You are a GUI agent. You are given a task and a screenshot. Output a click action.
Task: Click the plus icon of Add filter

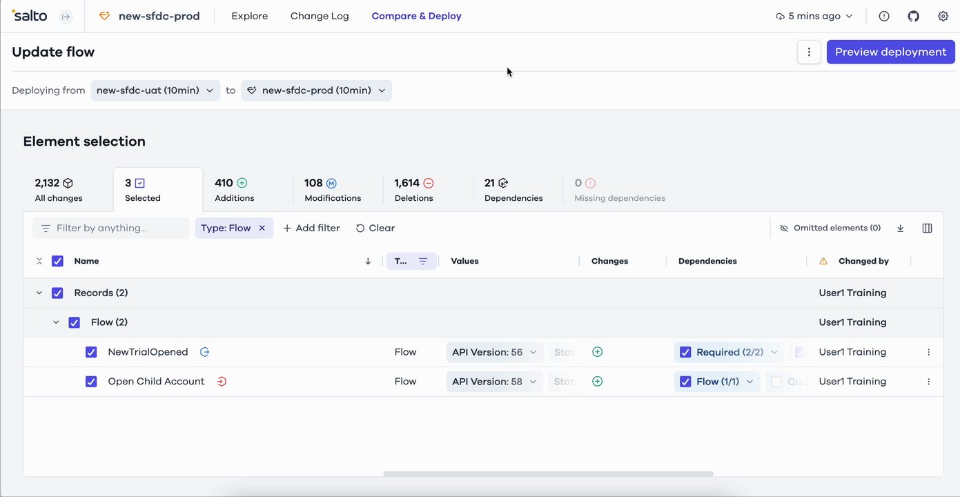287,228
